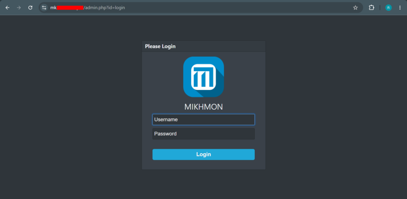Bookmark this page with star icon
The image size is (407, 199).
click(355, 8)
